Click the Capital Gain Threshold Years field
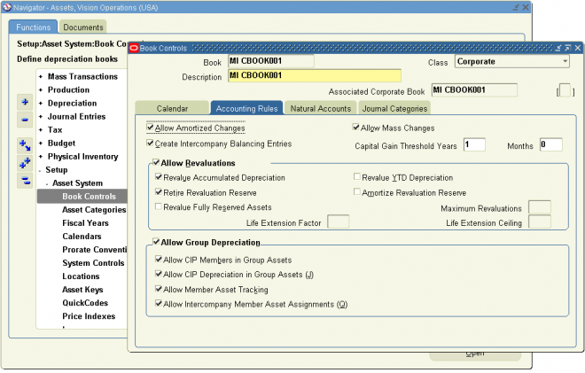 [x=474, y=144]
